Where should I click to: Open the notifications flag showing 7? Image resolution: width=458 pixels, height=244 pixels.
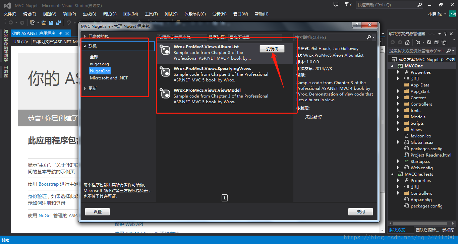coord(348,5)
